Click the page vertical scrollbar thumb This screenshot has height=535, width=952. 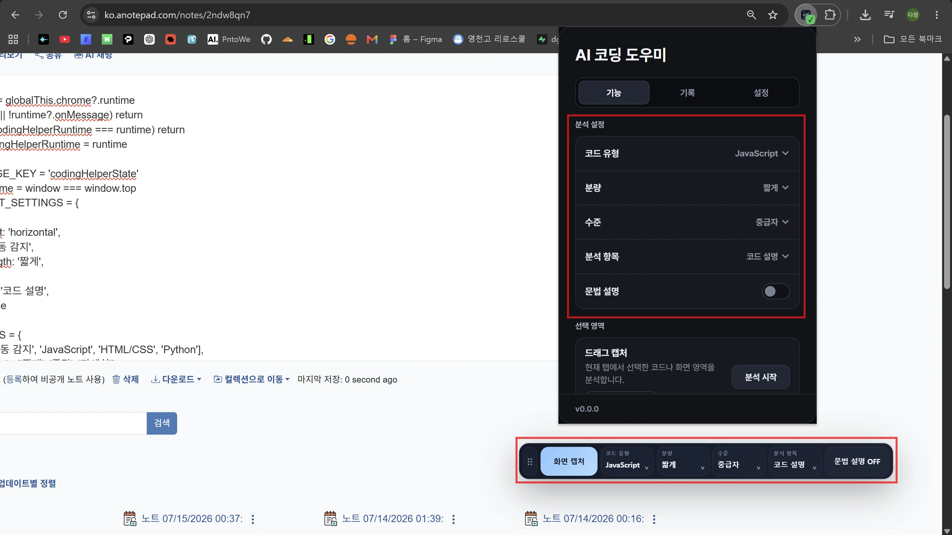946,201
